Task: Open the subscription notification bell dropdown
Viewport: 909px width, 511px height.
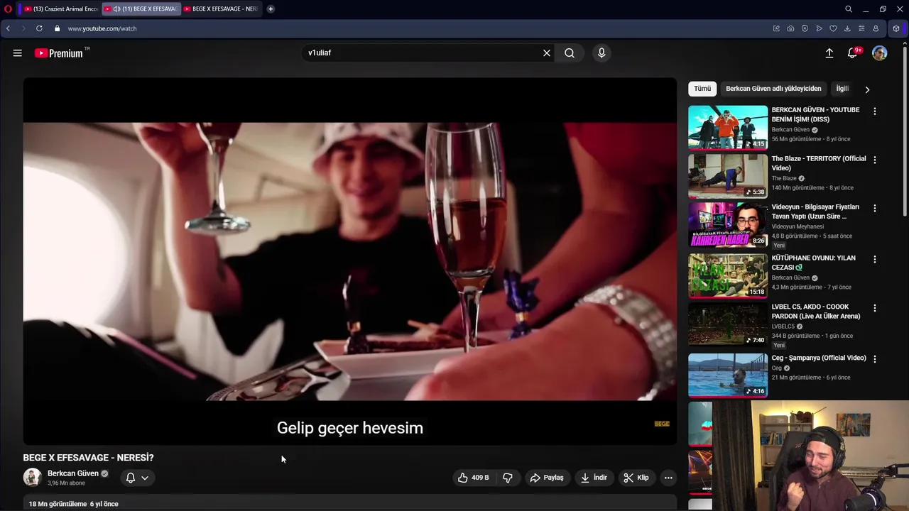Action: 137,478
